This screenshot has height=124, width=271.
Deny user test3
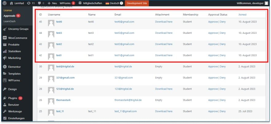223,33
